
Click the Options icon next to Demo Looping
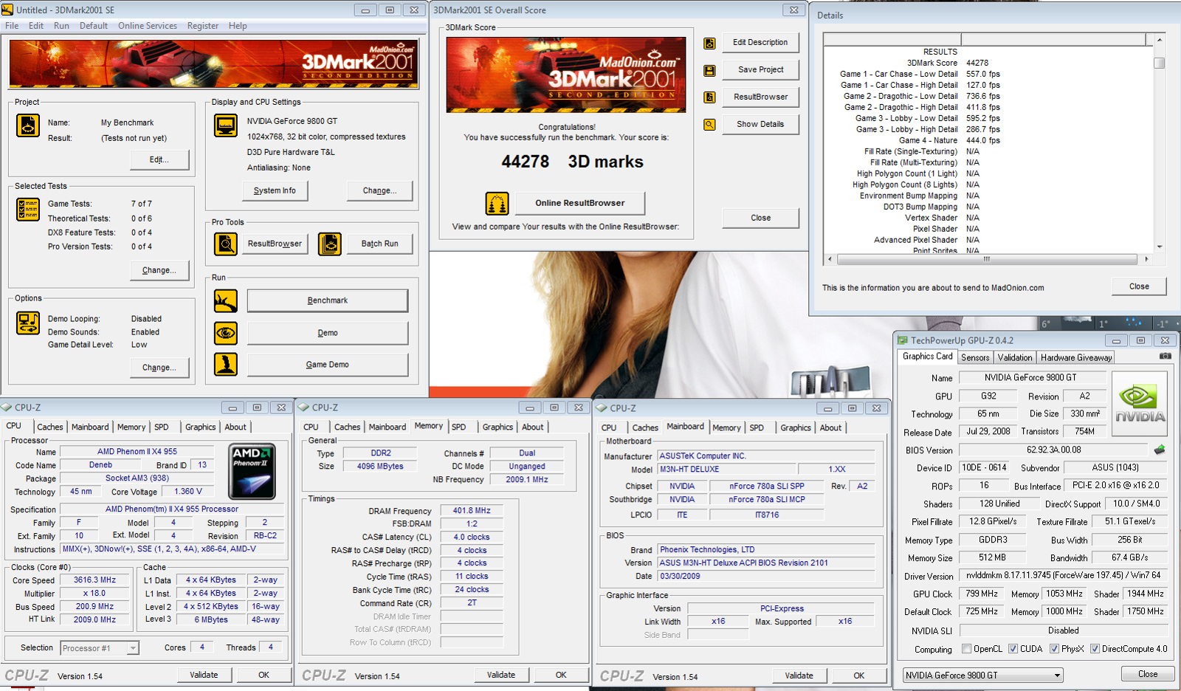tap(28, 323)
